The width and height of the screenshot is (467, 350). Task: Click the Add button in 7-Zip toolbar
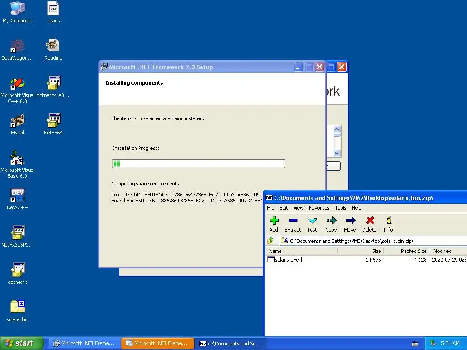pos(274,224)
